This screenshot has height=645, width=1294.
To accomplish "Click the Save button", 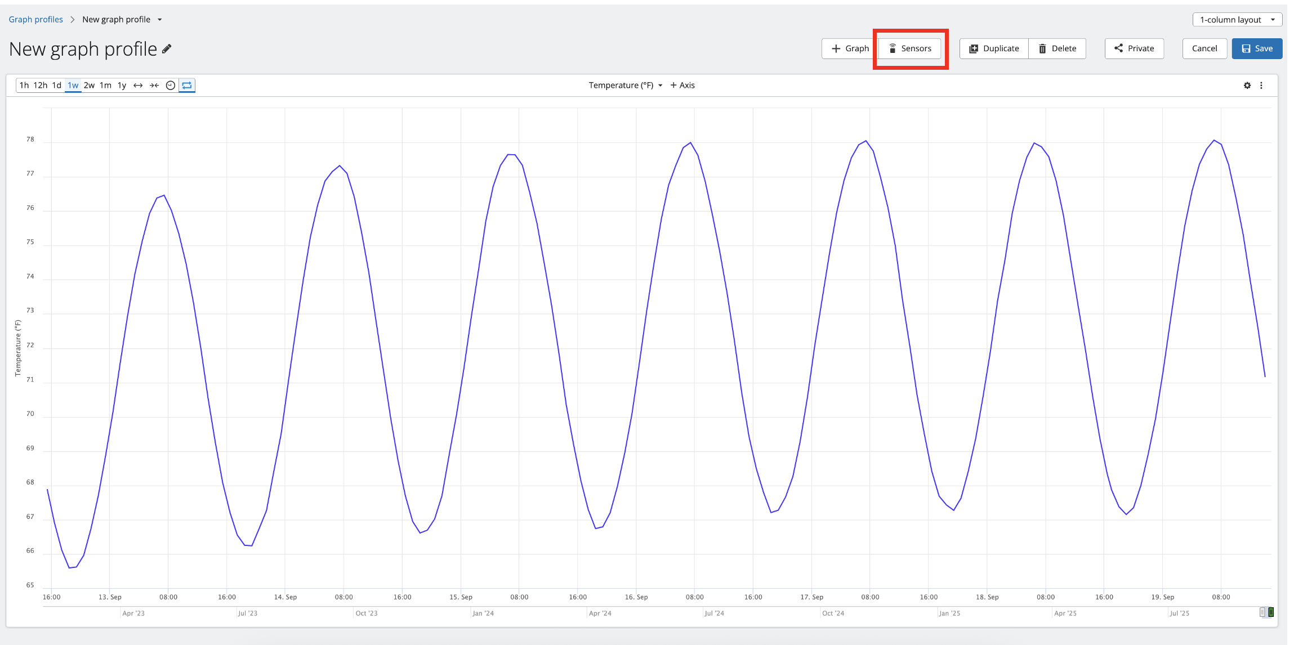I will [x=1257, y=48].
